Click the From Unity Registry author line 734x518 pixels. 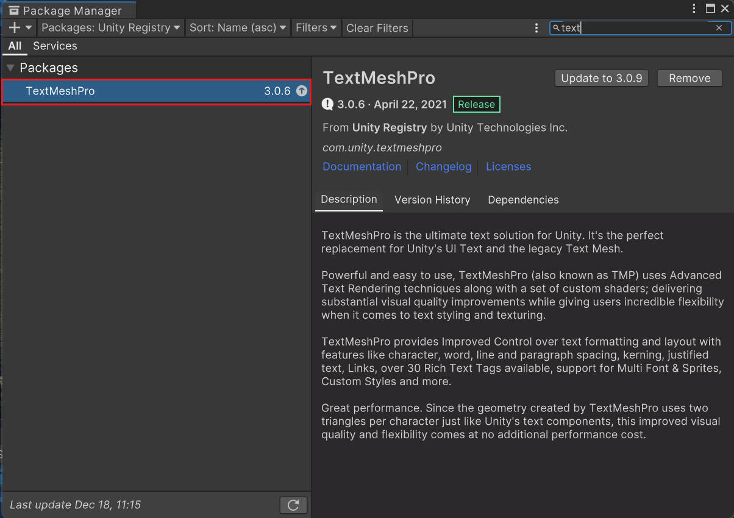(x=444, y=127)
